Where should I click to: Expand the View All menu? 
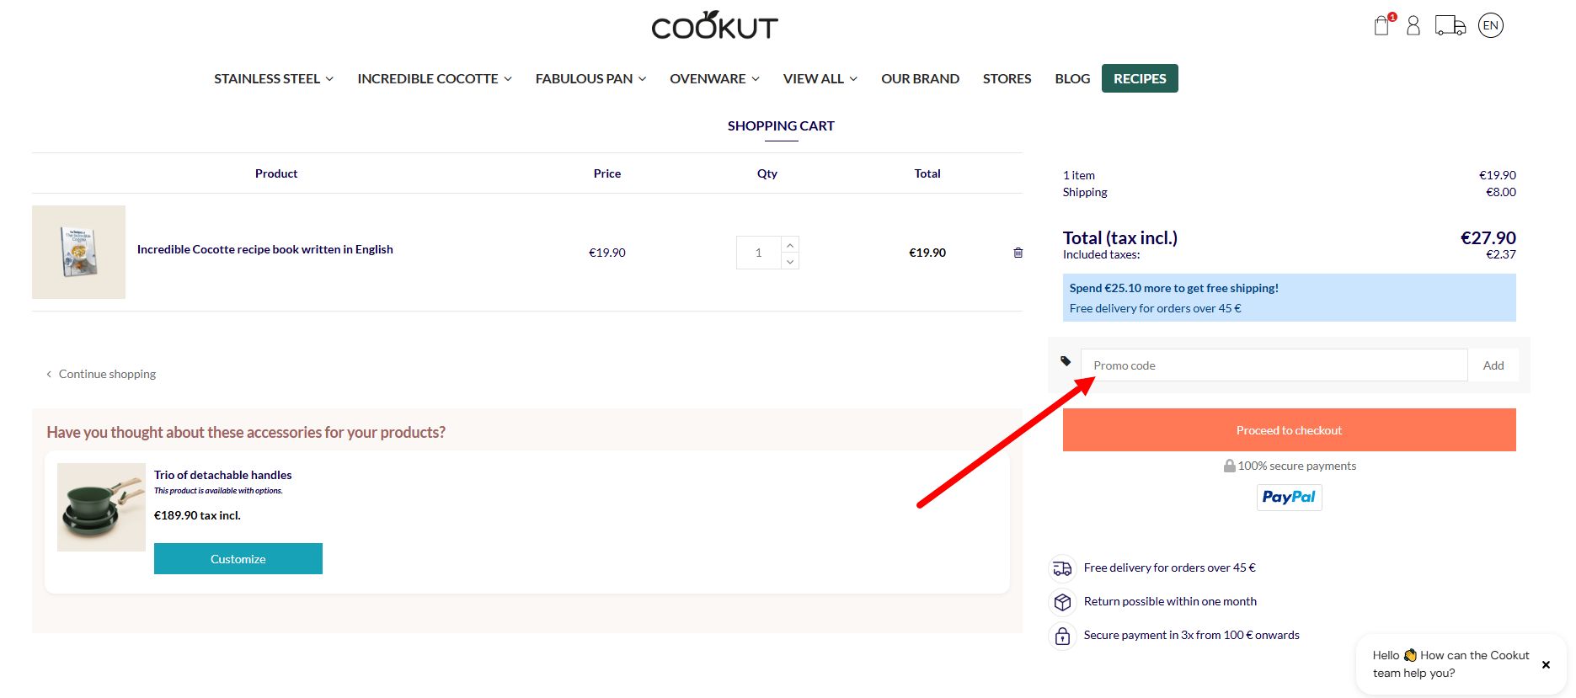click(820, 78)
